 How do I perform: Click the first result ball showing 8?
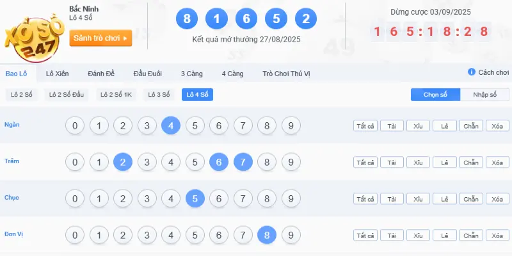187,19
